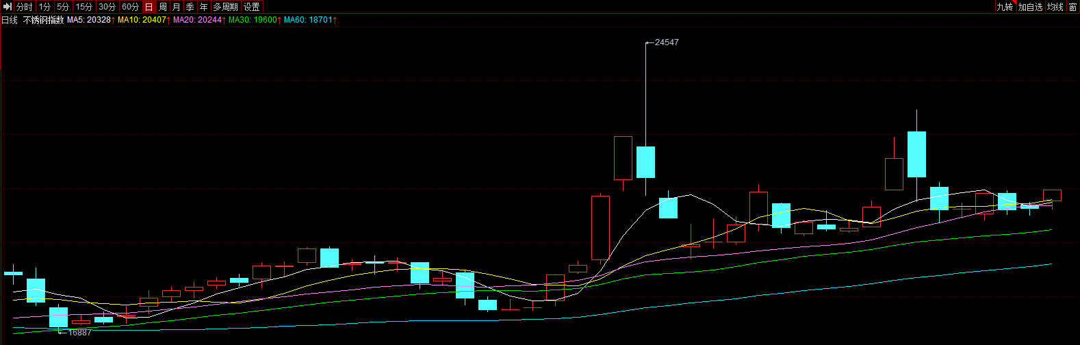1080x345 pixels.
Task: Toggle the 九转 indicator
Action: pos(1005,7)
